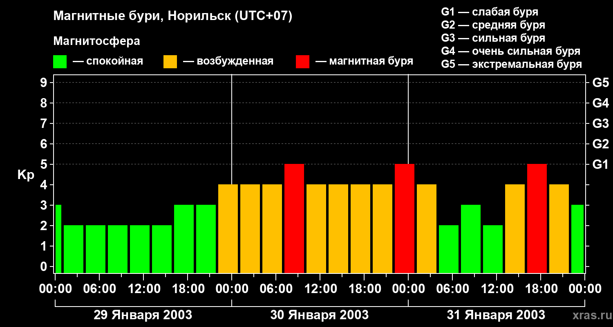This screenshot has height=327, width=613.
Task: Click the «G3 — сильная буря» description line
Action: (493, 38)
